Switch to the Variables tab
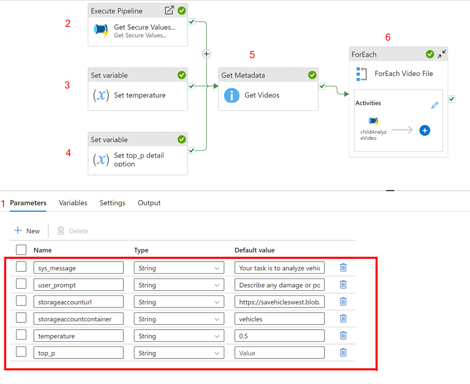470x384 pixels. tap(73, 203)
